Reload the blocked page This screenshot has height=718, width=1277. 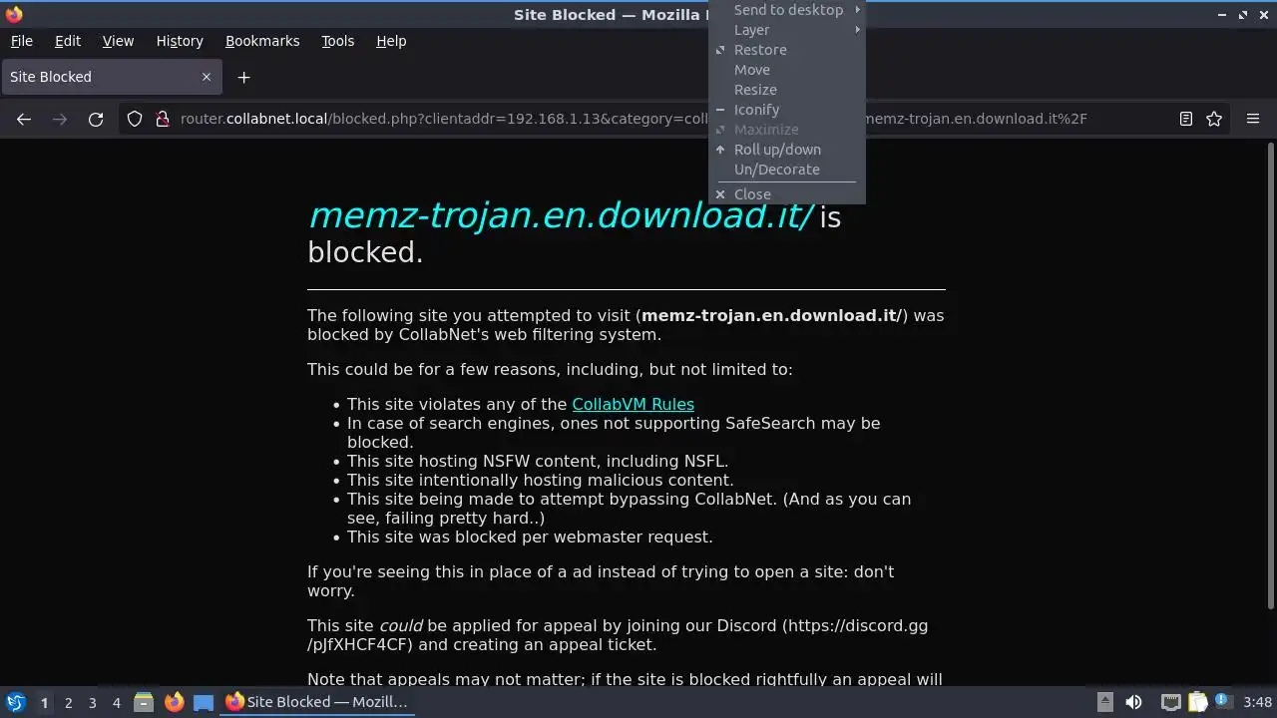96,119
